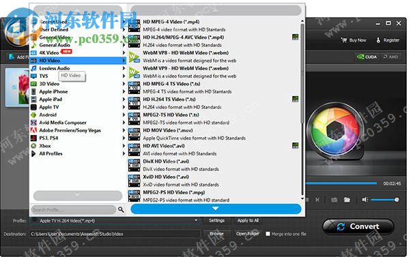Screen dimensions: 411x257
Task: Open the HD Video category
Action: click(78, 61)
